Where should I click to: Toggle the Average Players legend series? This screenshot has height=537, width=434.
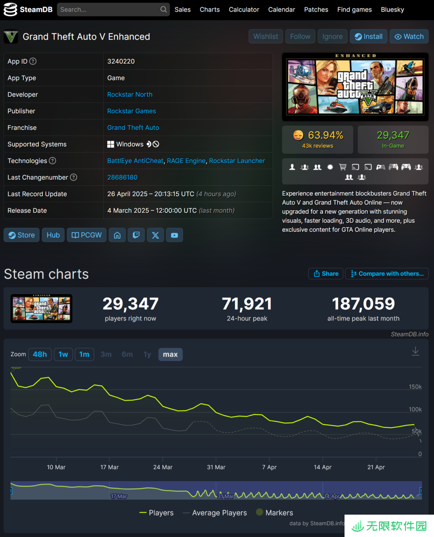pos(215,513)
